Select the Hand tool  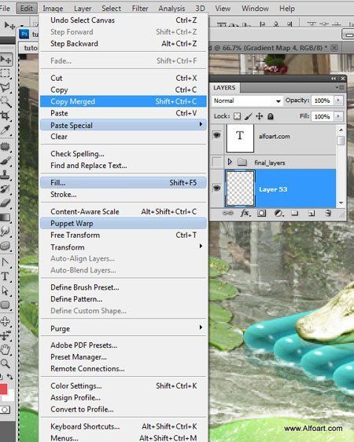coord(5,350)
